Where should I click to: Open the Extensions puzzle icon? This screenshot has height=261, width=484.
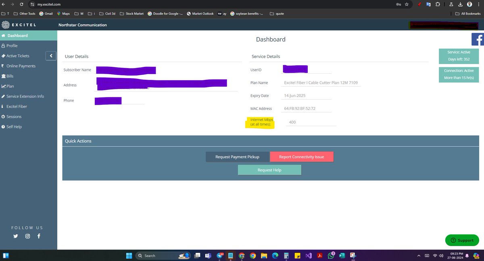tap(437, 4)
